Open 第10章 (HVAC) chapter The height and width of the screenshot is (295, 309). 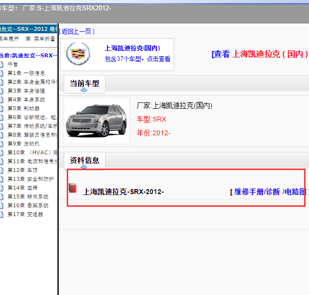[x=32, y=152]
